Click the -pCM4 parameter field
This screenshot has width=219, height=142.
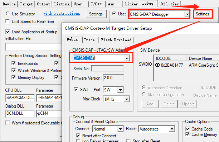pos(49,113)
